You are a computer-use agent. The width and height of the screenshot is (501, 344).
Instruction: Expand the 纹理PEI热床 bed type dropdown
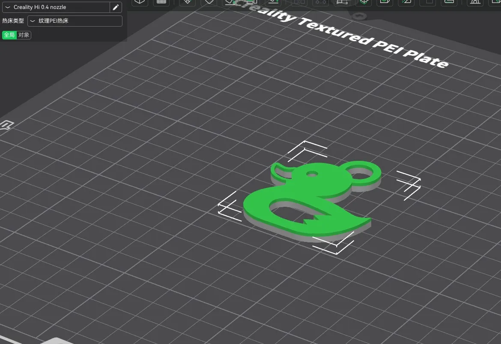point(75,21)
